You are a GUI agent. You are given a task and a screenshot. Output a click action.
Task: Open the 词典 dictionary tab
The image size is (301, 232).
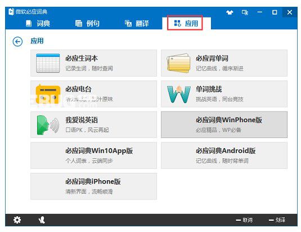[38, 24]
